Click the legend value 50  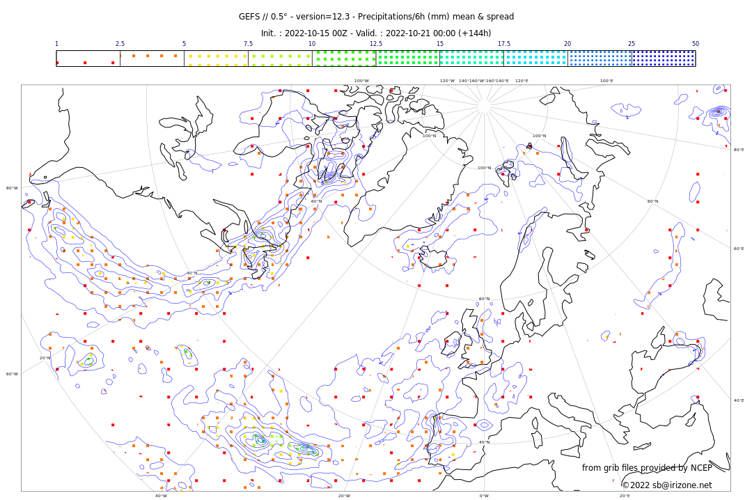[696, 44]
